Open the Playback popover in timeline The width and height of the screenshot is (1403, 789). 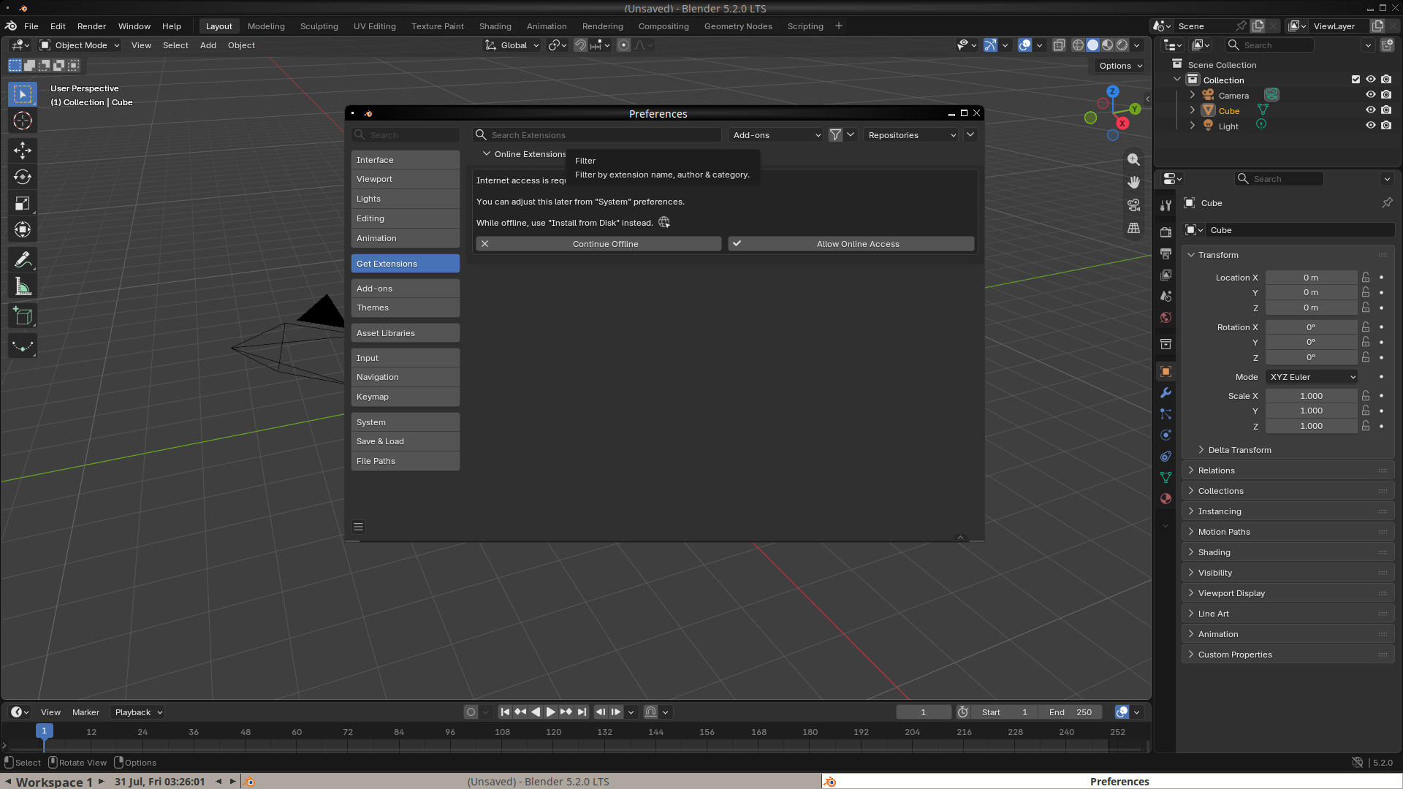tap(137, 712)
